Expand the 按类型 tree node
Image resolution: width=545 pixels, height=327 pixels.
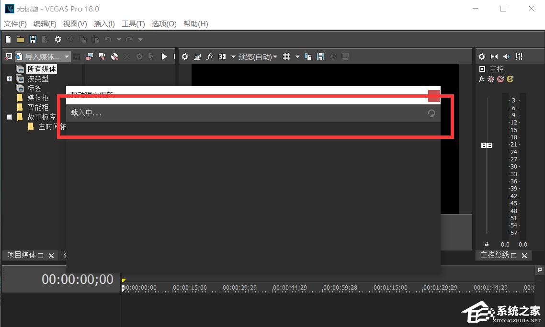(9, 79)
